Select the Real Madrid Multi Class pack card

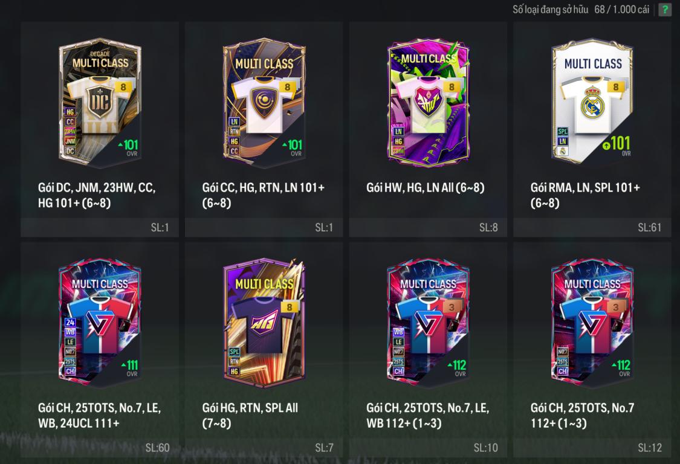tap(592, 102)
